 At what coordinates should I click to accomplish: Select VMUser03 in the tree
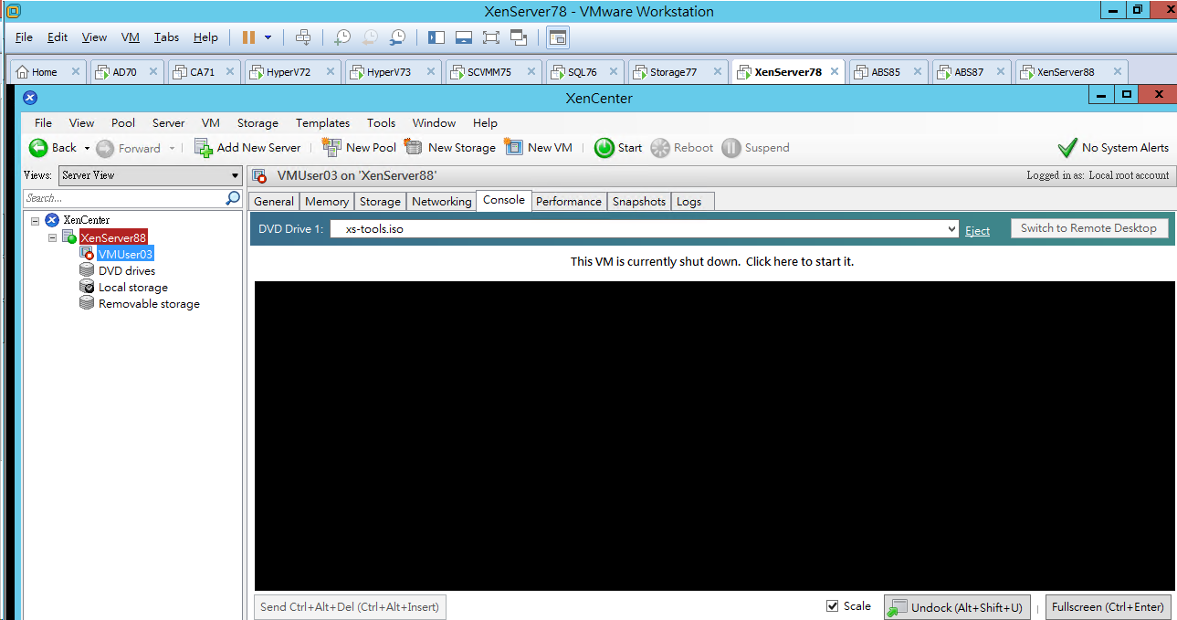point(125,254)
